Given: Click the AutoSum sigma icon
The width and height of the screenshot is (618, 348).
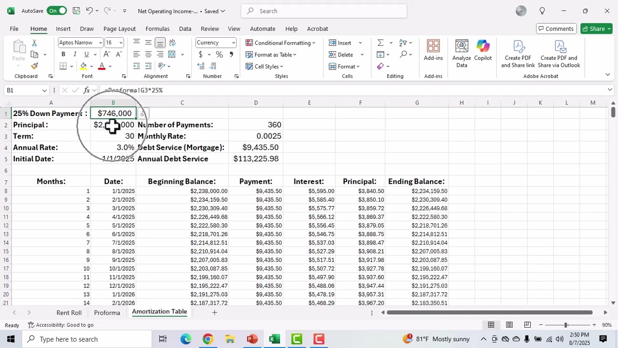Looking at the screenshot, I should click(x=380, y=43).
